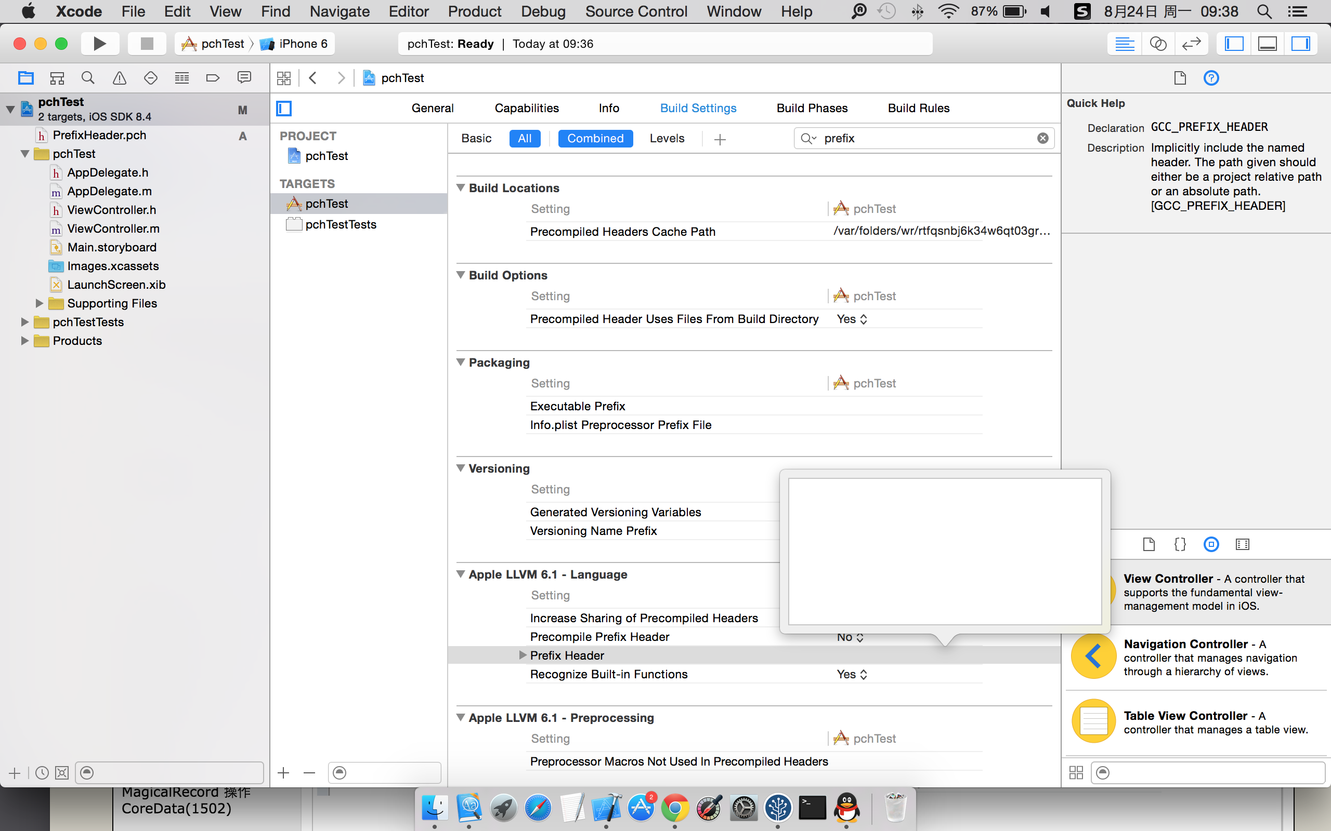Show the Object library
This screenshot has width=1331, height=831.
point(1211,544)
